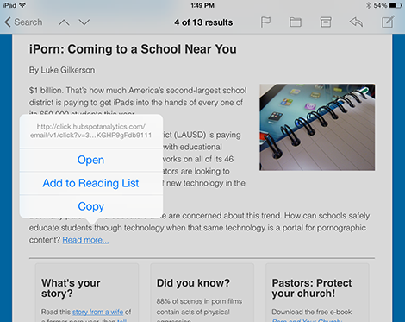Viewport: 405px width, 322px height.
Task: Archive this email message
Action: (326, 22)
